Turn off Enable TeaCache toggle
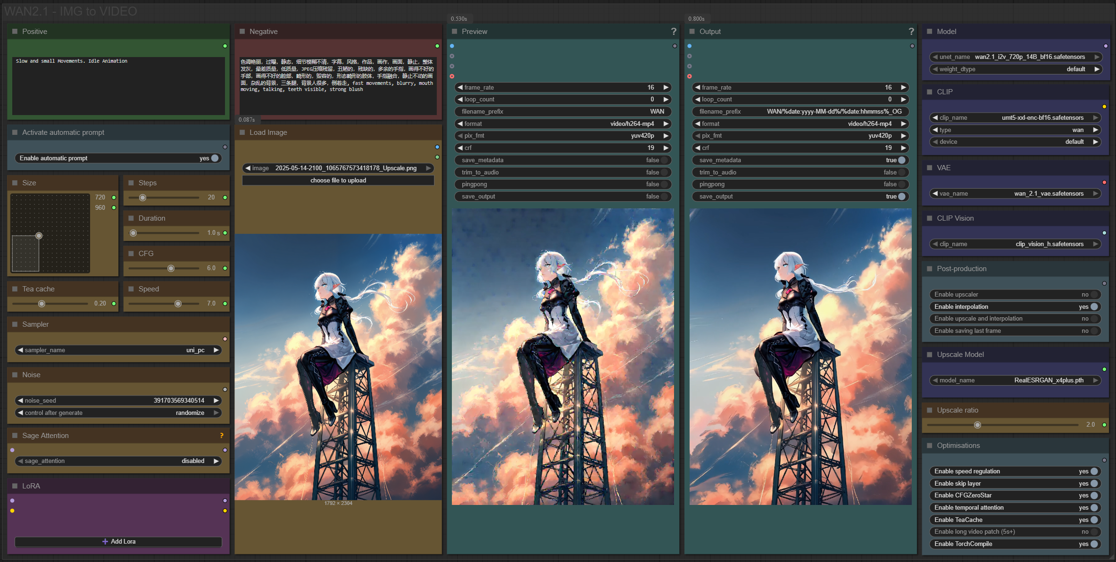 [x=1093, y=520]
